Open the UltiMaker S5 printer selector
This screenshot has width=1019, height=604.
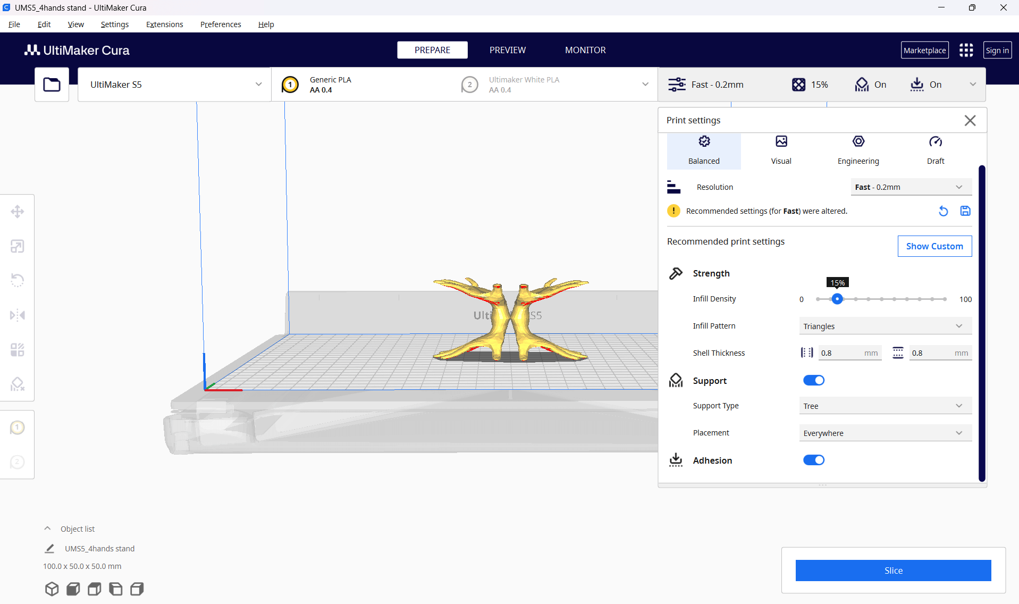(x=174, y=85)
